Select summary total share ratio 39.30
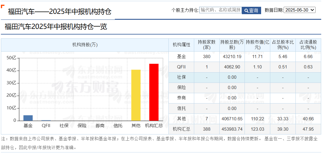This screenshot has width=336, height=156. (283, 129)
